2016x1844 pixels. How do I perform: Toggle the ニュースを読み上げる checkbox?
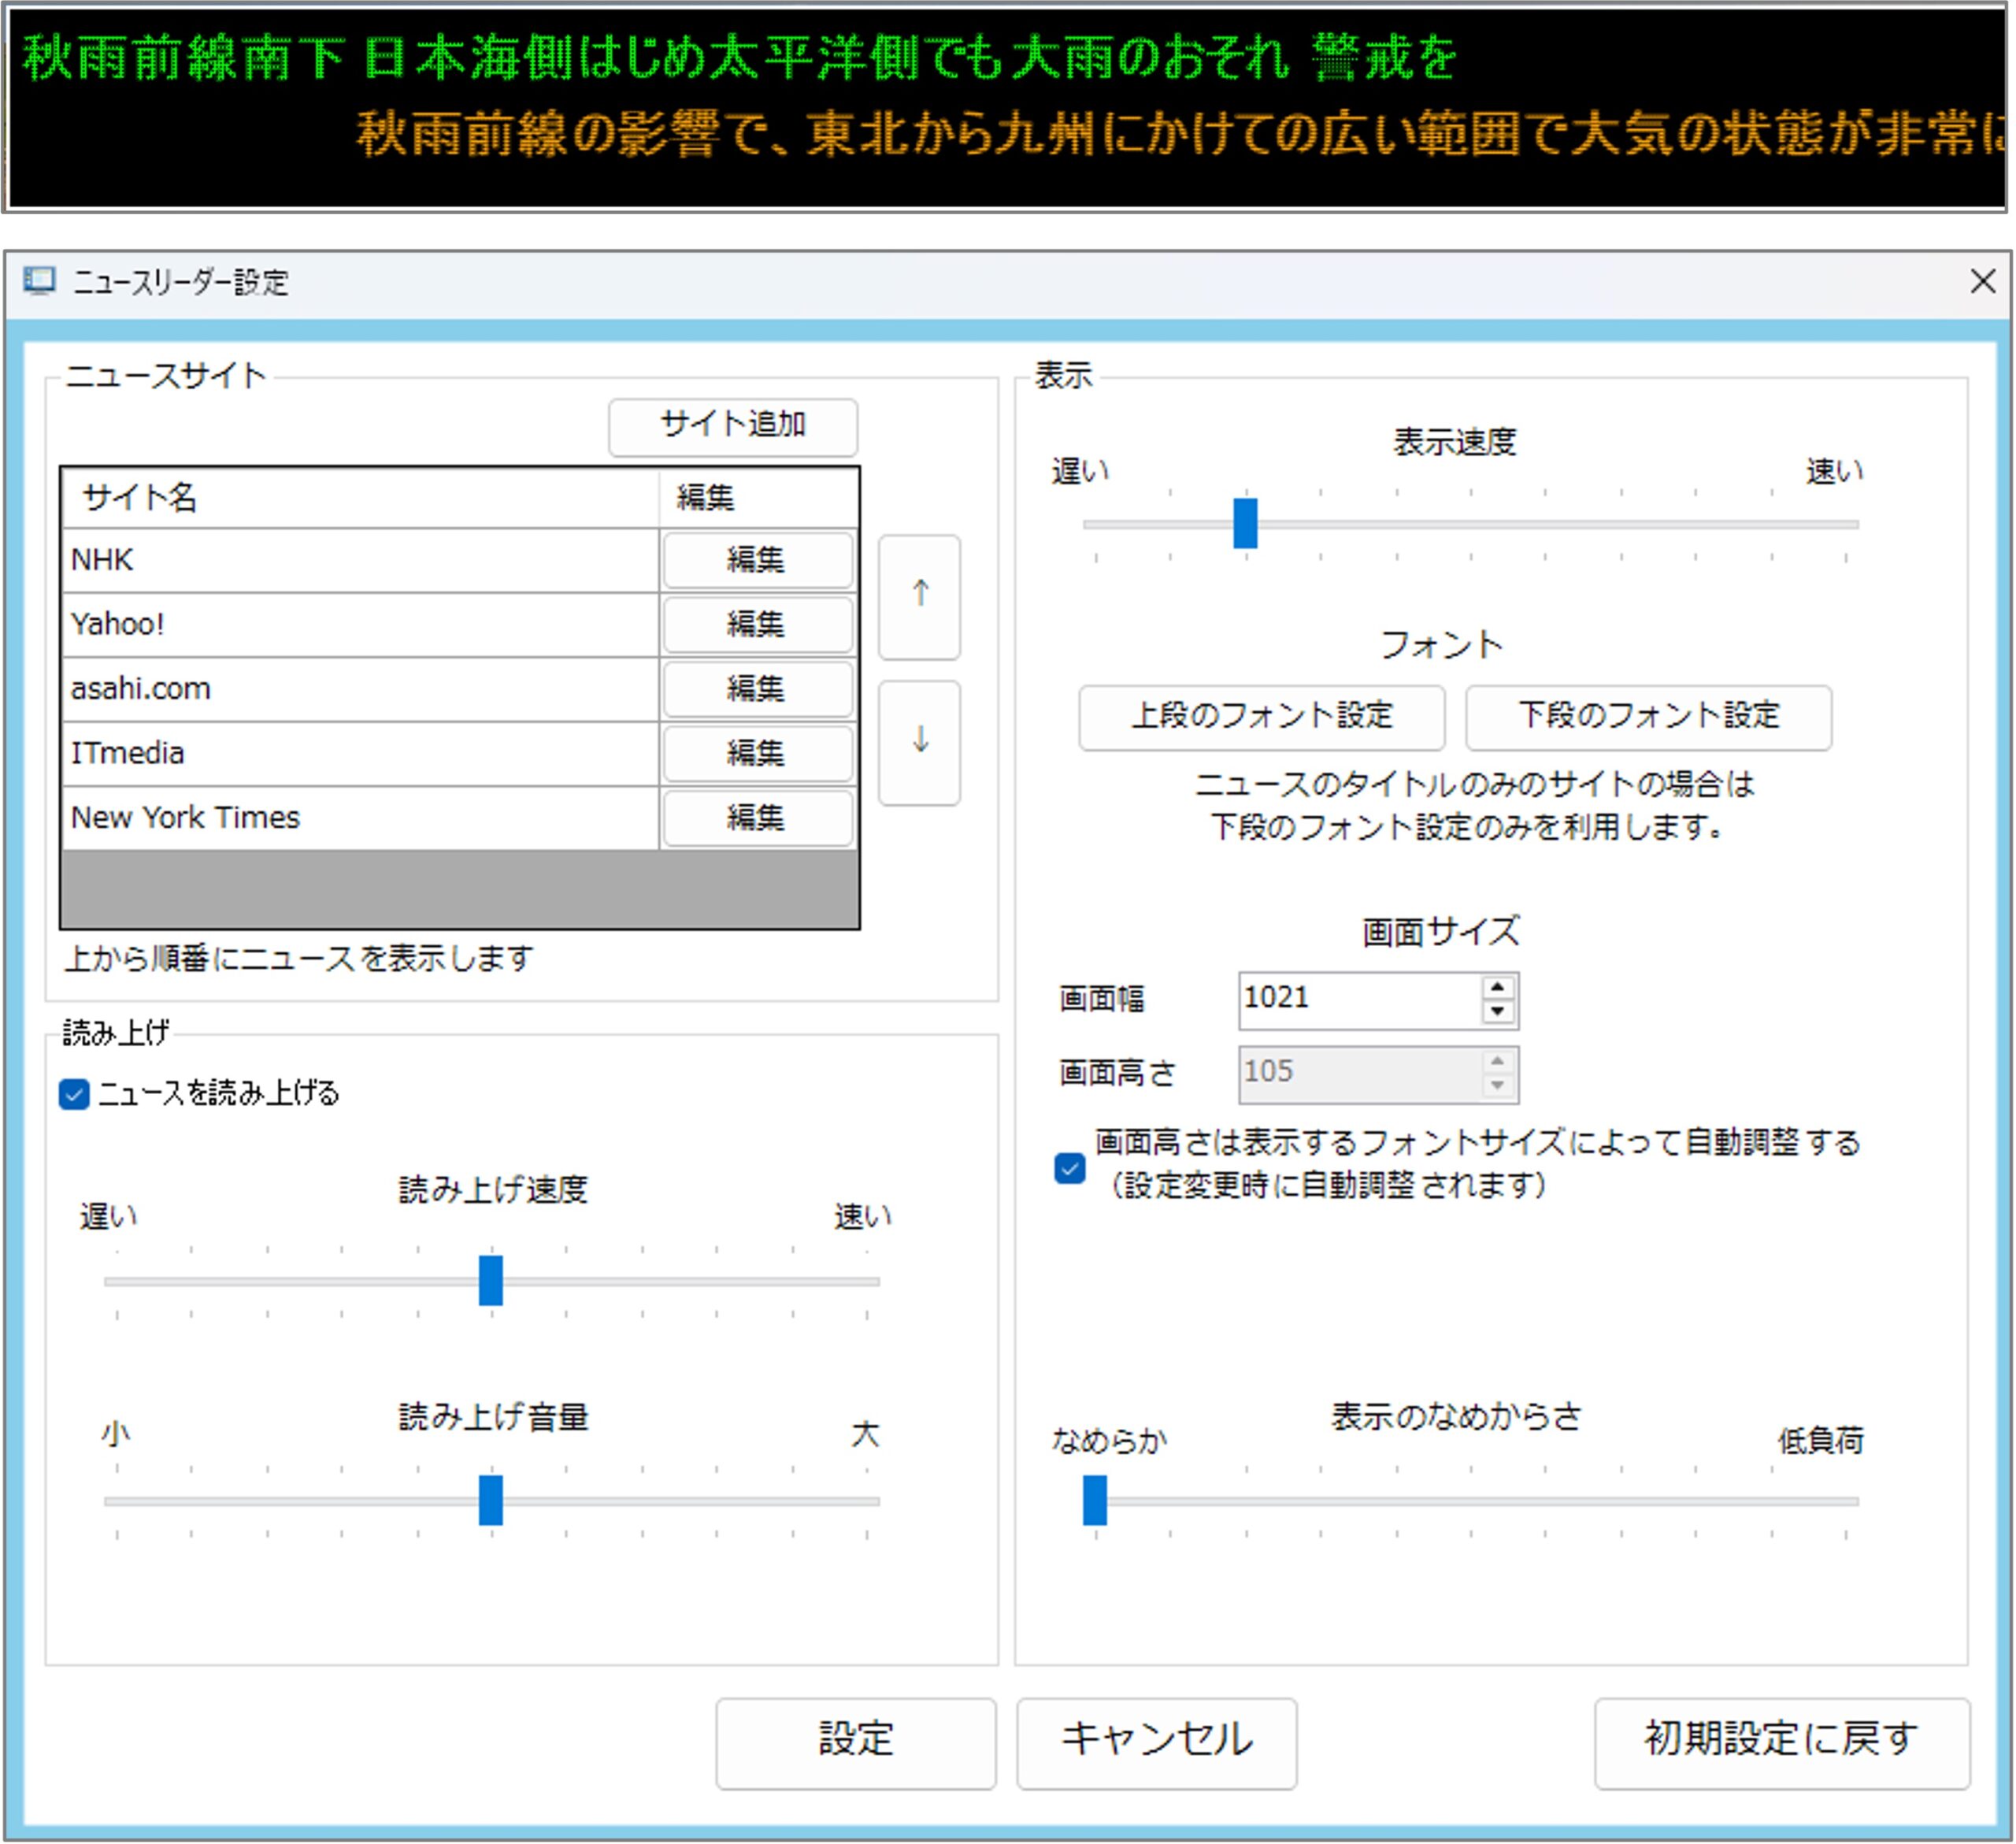75,1094
